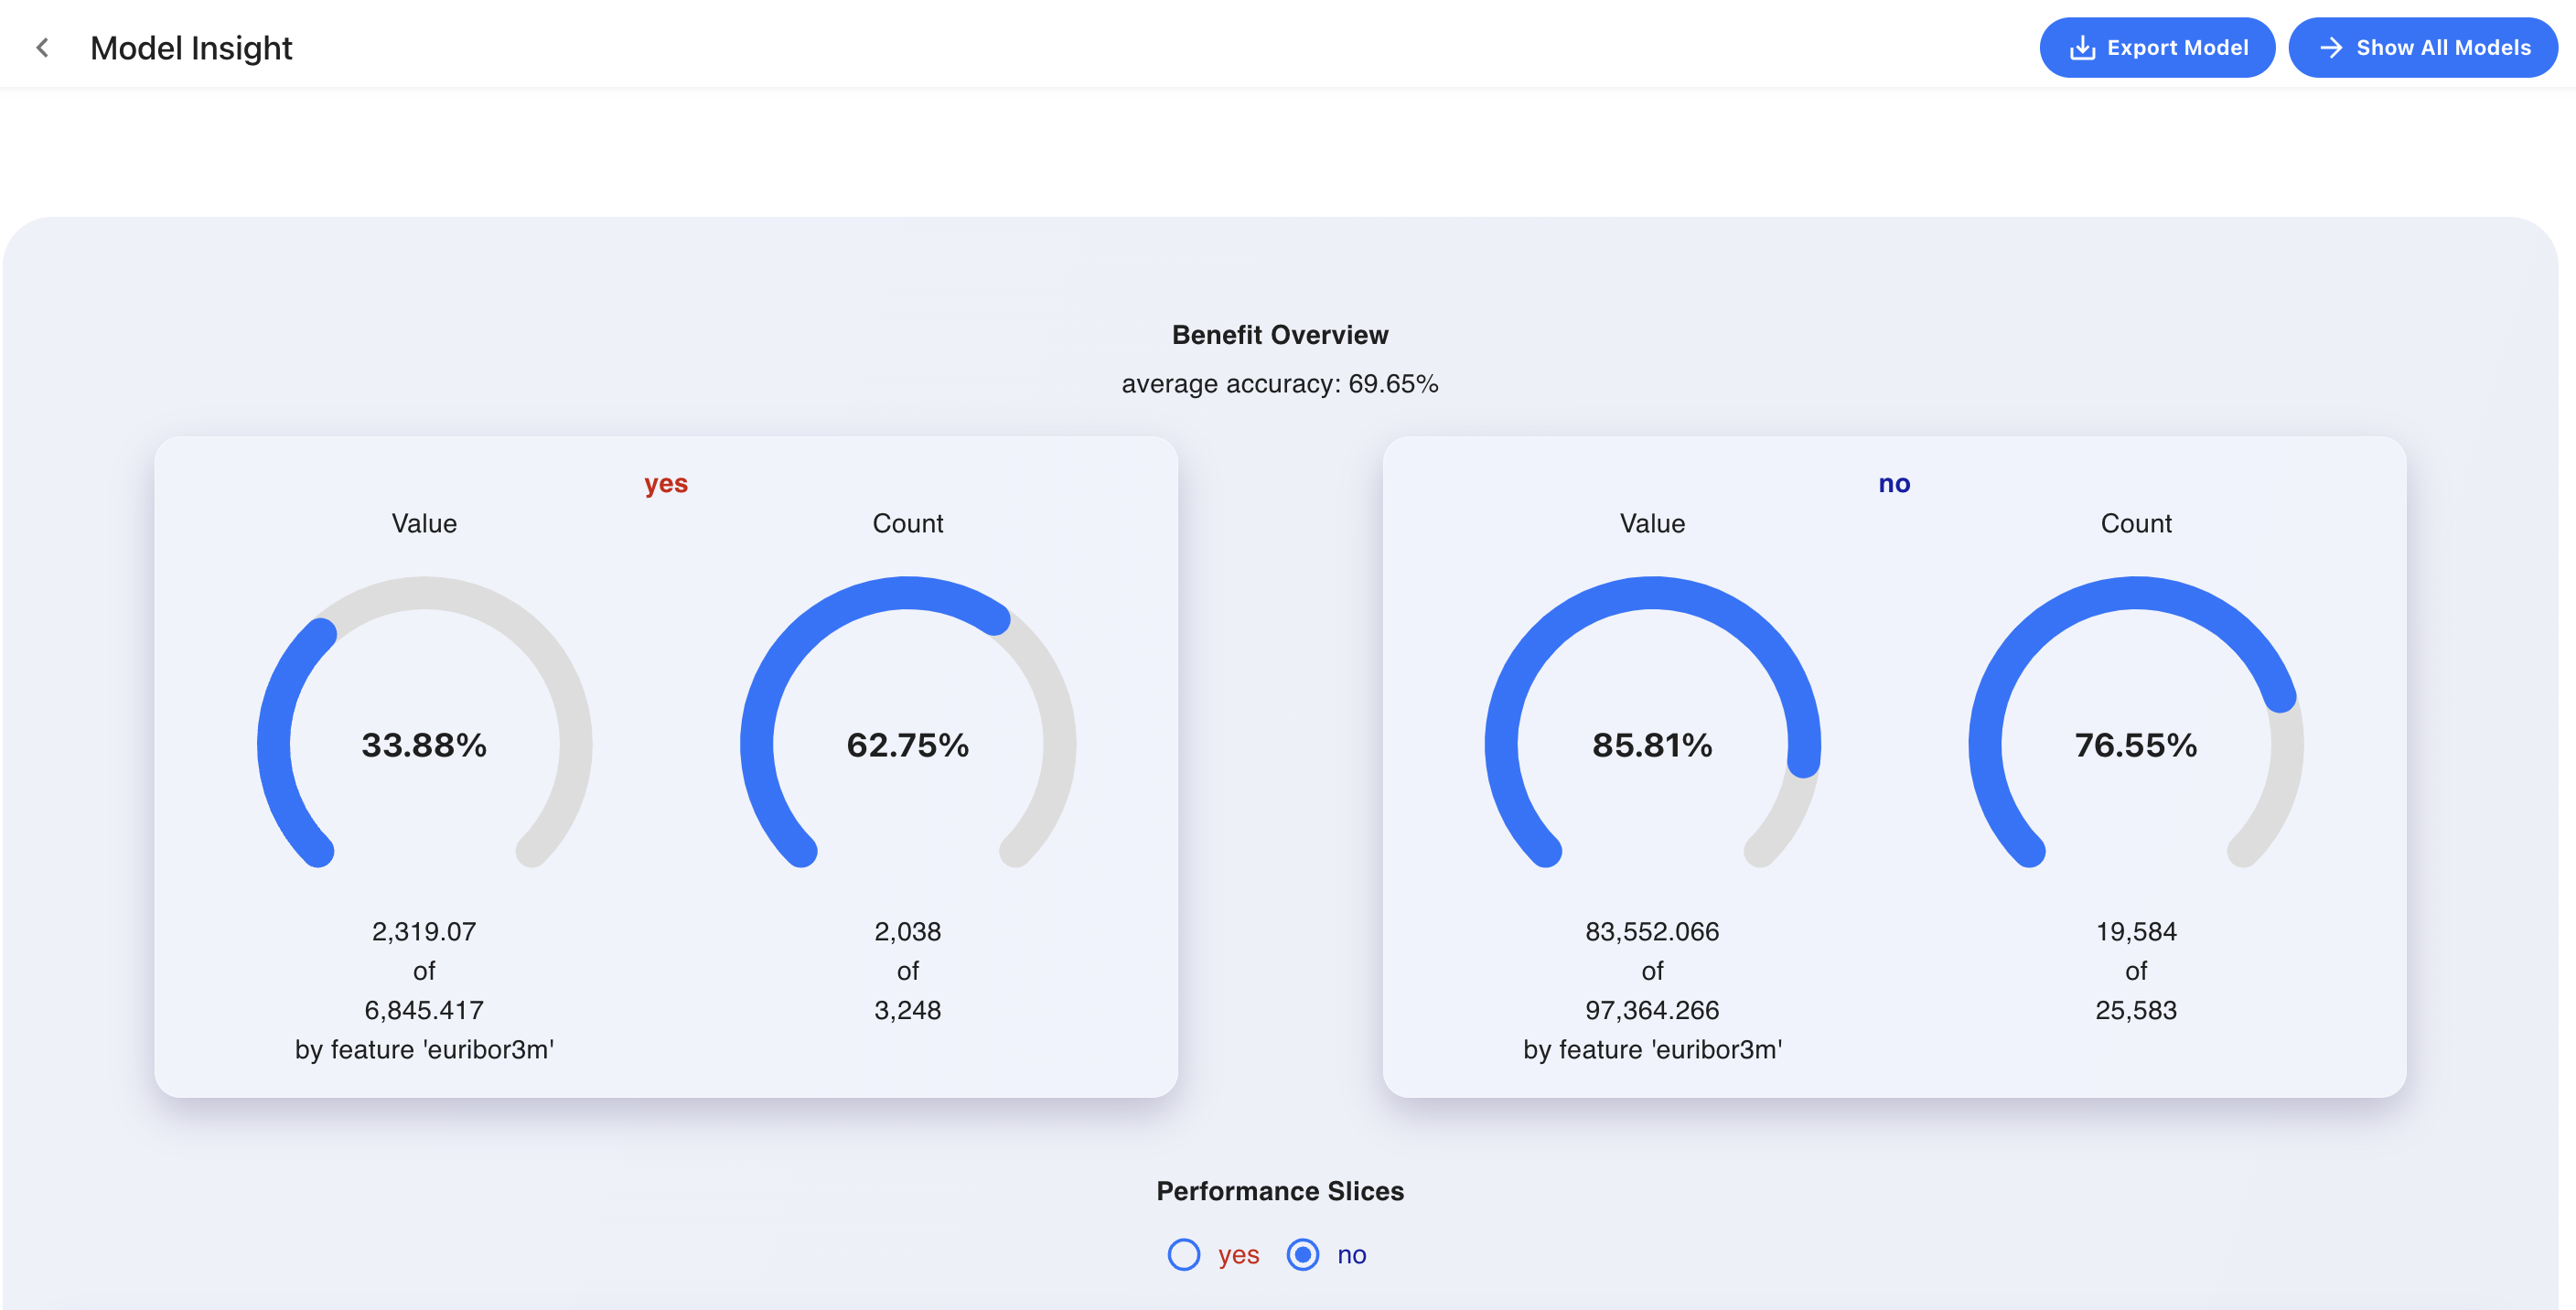Click the Export Model button
The width and height of the screenshot is (2576, 1310).
pos(2157,47)
